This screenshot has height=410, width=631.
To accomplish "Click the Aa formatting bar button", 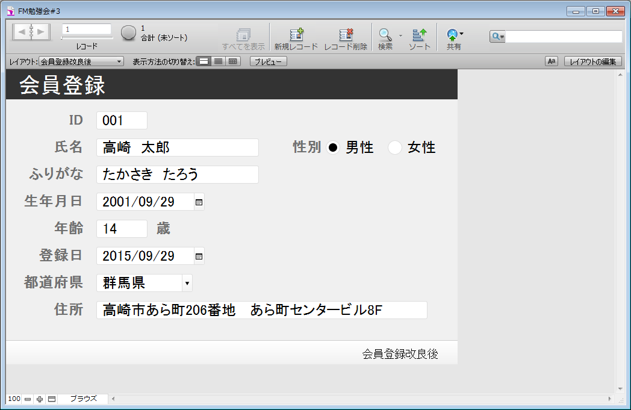I will (552, 61).
